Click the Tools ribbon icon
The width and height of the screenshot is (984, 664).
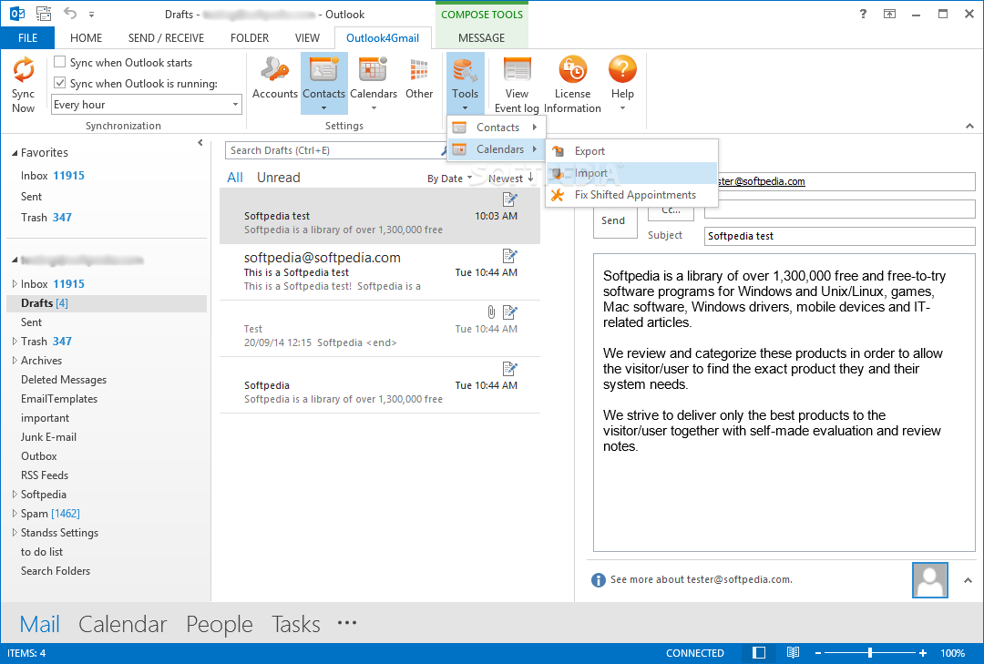pos(465,69)
